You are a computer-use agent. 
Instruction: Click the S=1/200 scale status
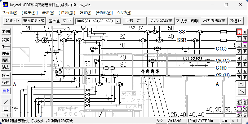coord(176,121)
